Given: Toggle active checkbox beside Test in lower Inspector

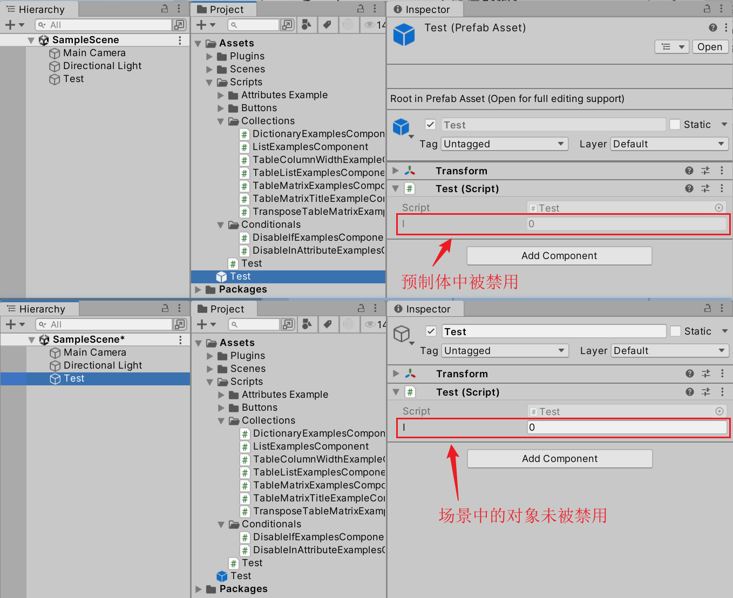Looking at the screenshot, I should pos(431,331).
